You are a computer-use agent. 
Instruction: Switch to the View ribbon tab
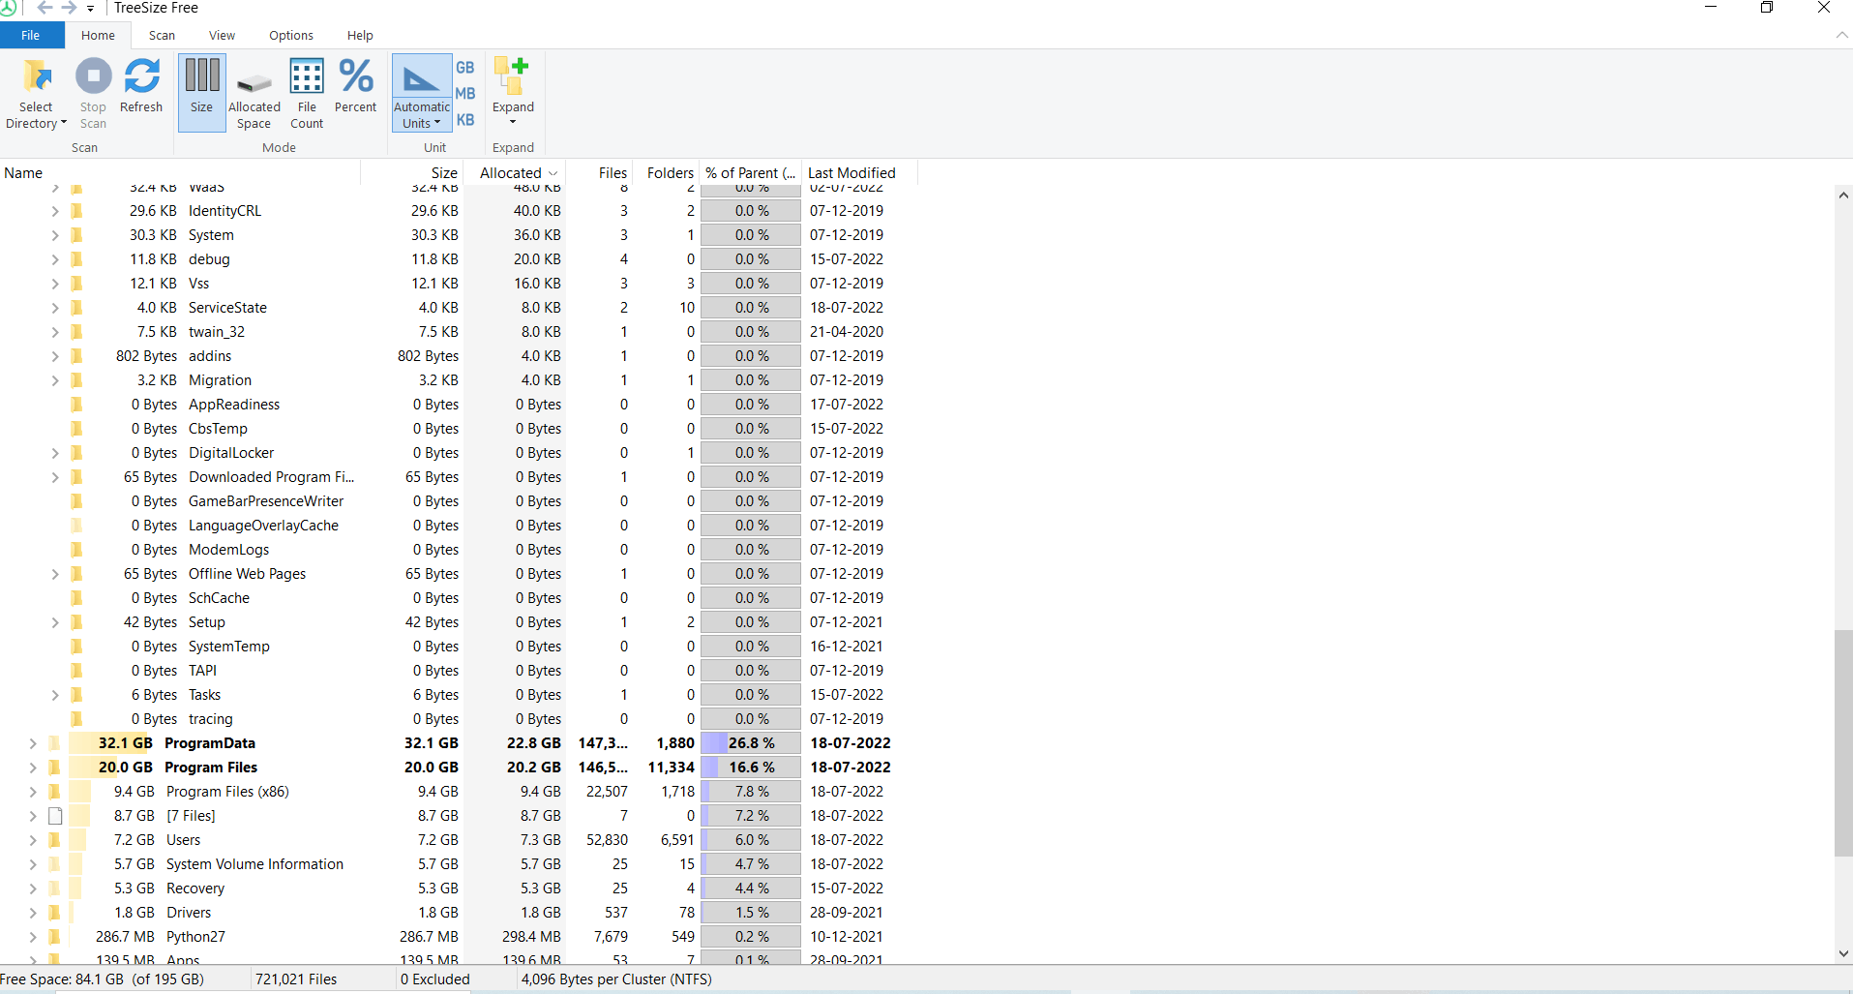[x=222, y=35]
